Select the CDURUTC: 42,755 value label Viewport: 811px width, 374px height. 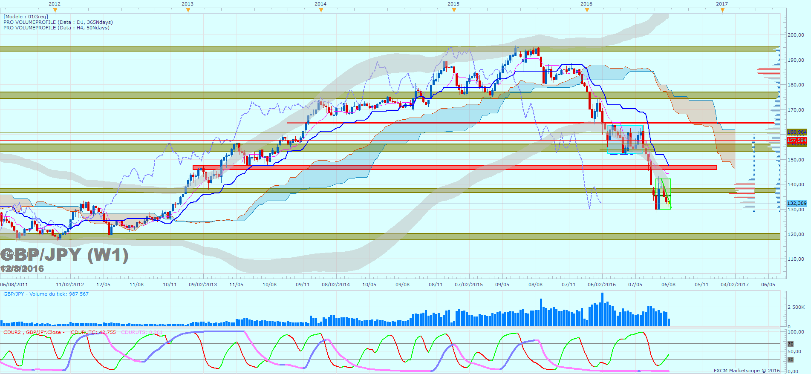pyautogui.click(x=93, y=332)
